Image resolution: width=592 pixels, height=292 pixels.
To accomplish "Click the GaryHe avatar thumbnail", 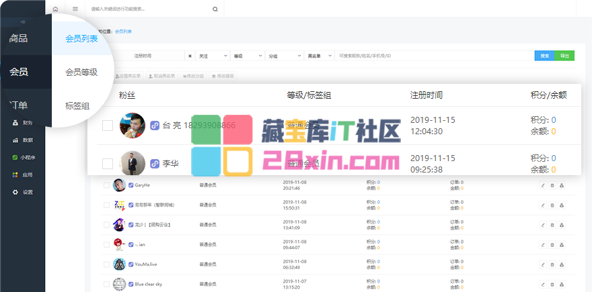I will 119,185.
